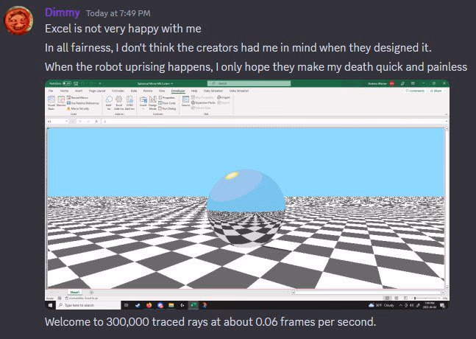
Task: Toggle Design Mode in Controls group
Action: click(x=153, y=102)
